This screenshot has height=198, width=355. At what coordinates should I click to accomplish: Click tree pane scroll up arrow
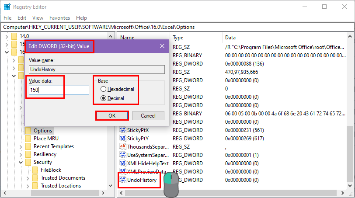110,36
